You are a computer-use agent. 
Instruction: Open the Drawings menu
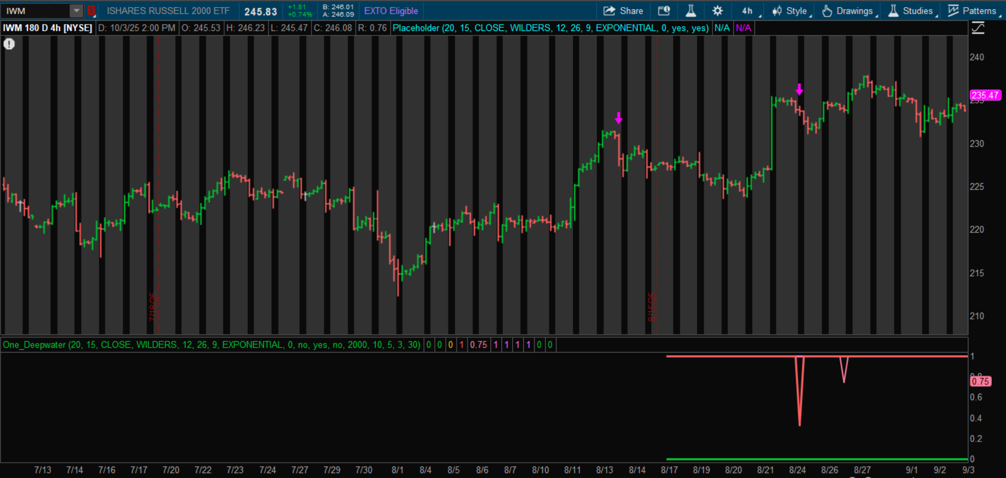(848, 11)
